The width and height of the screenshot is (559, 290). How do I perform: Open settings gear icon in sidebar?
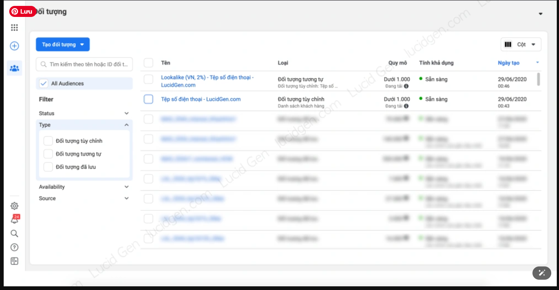pyautogui.click(x=14, y=206)
